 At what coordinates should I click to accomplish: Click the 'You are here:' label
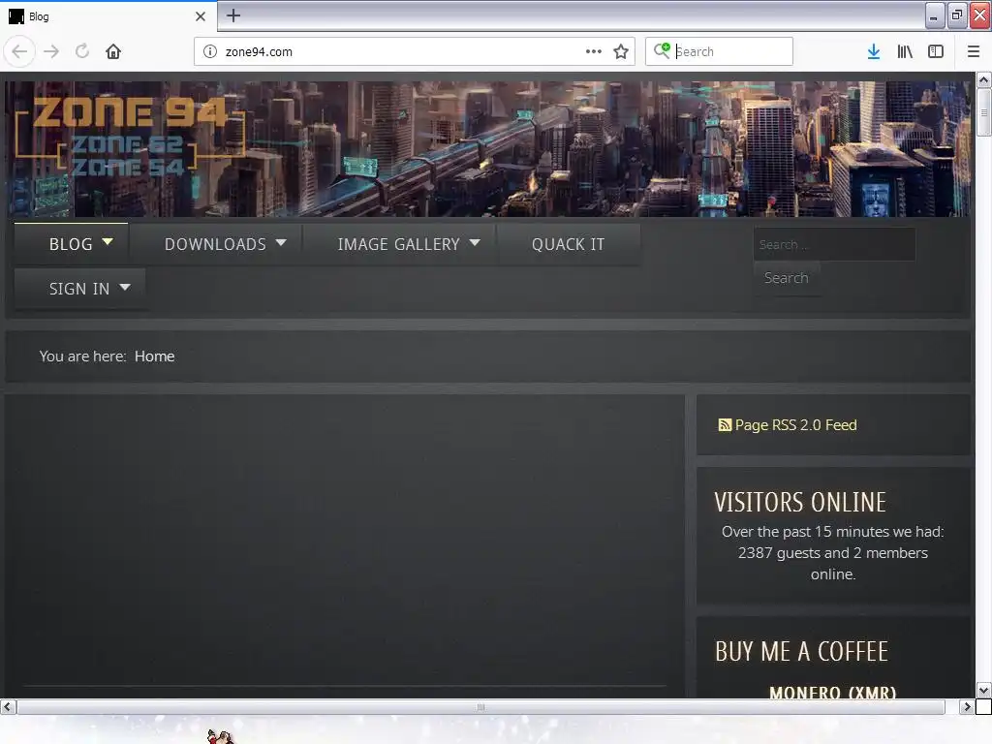(x=83, y=356)
